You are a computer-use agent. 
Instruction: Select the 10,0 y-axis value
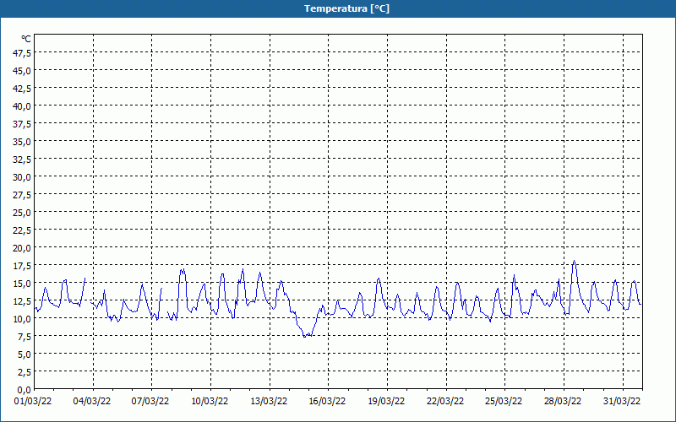(x=23, y=319)
